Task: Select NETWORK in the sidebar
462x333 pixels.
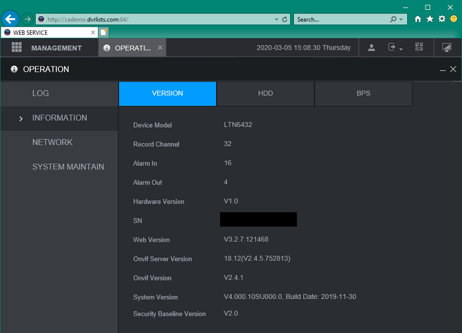Action: tap(53, 142)
